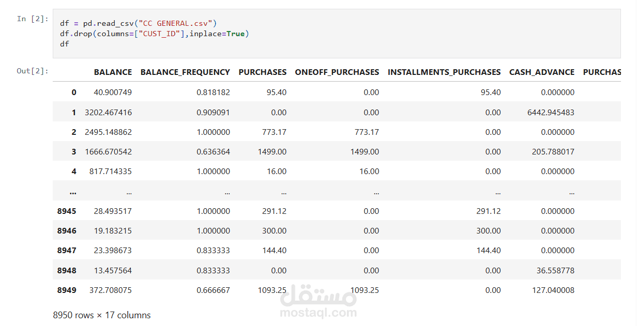
Task: Select row index 8947
Action: [67, 251]
